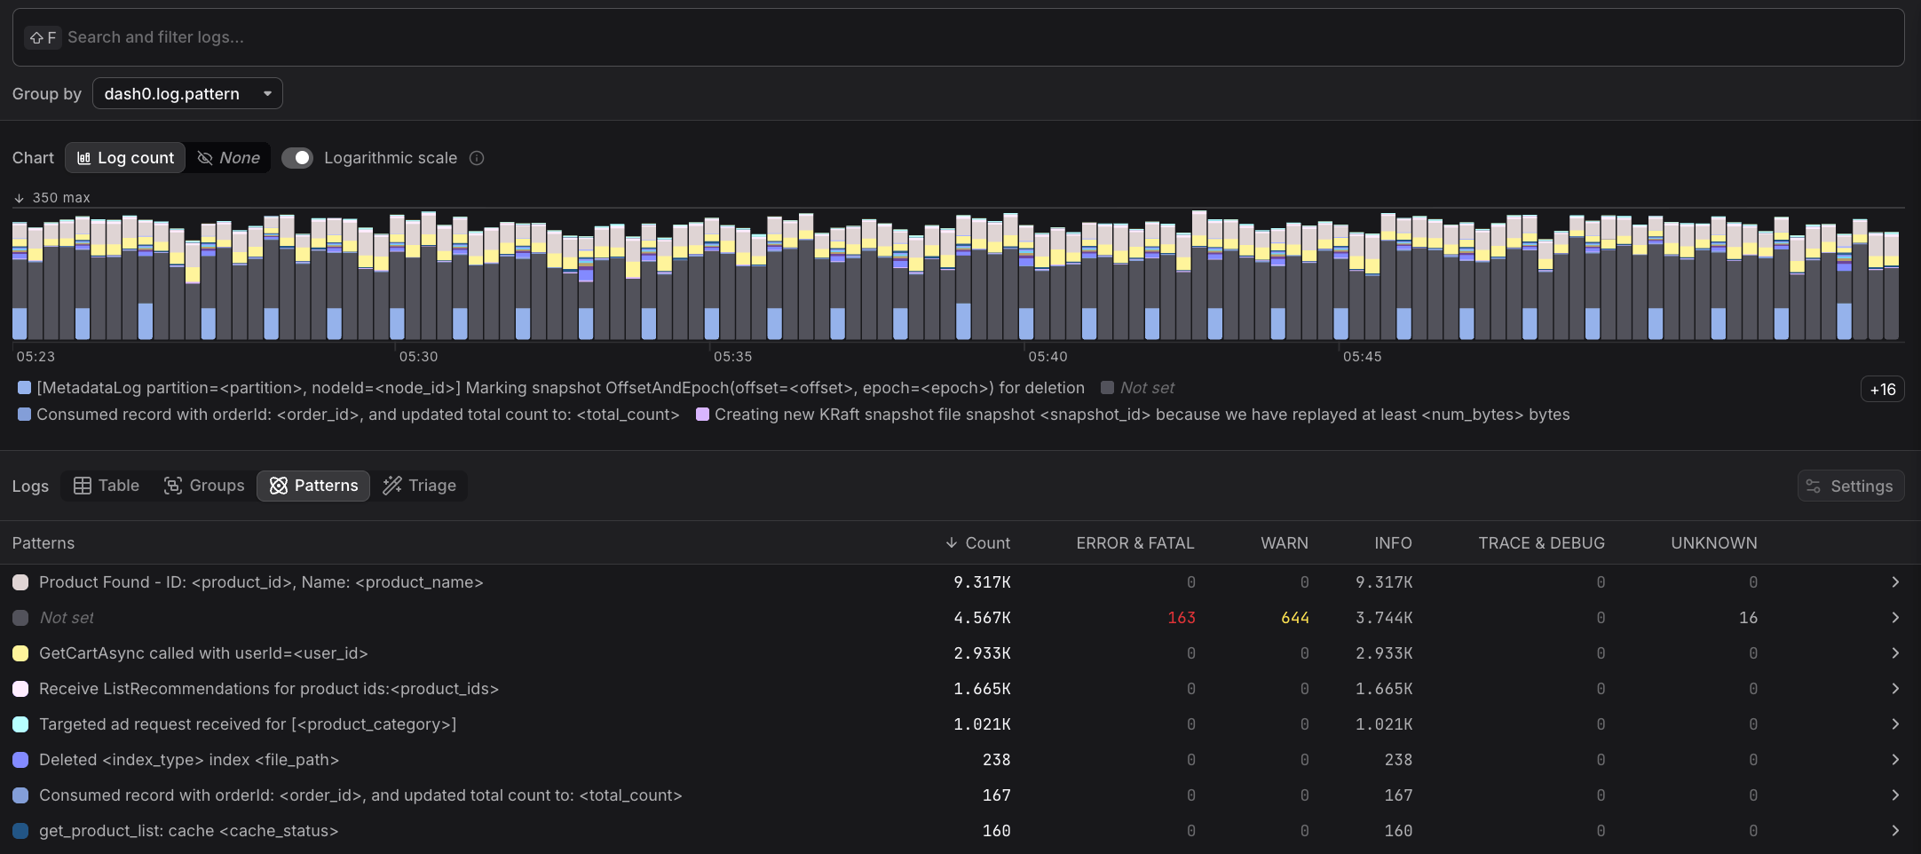
Task: Expand the Product Found pattern row
Action: click(x=1895, y=581)
